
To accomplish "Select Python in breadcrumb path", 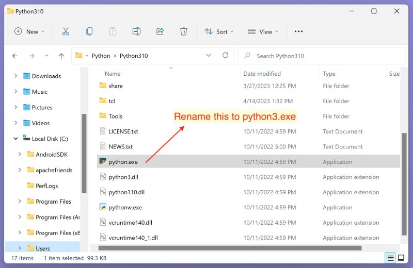I will pos(101,56).
